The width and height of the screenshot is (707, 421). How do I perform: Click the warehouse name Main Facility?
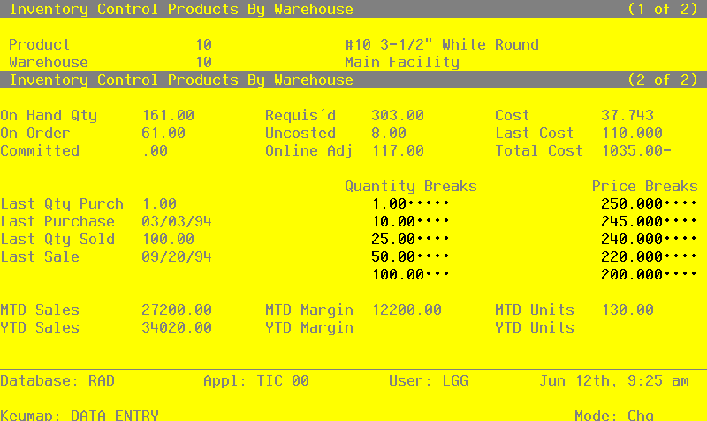tap(402, 62)
